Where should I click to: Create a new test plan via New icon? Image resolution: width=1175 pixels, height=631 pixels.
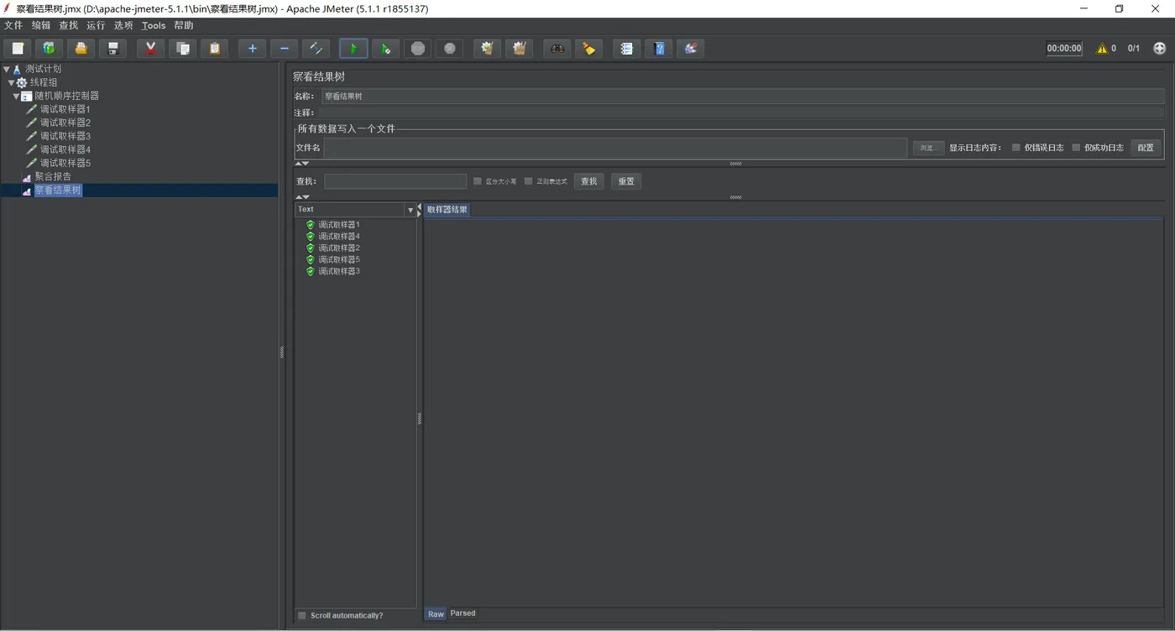click(18, 49)
